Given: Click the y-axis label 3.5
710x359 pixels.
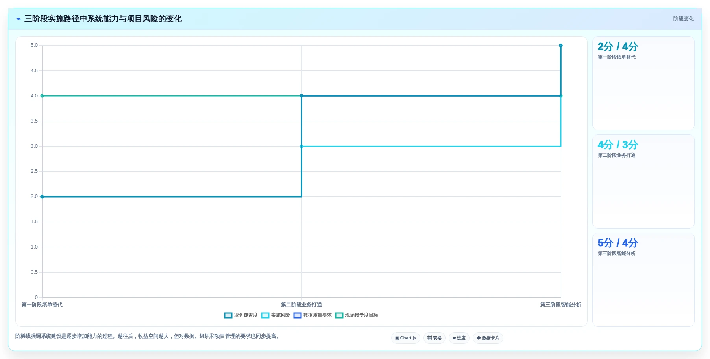Looking at the screenshot, I should click(x=34, y=121).
